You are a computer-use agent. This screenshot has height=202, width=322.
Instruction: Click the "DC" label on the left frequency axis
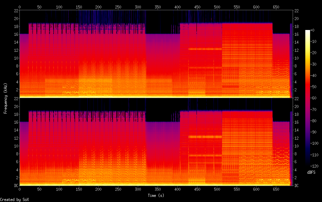click(16, 186)
